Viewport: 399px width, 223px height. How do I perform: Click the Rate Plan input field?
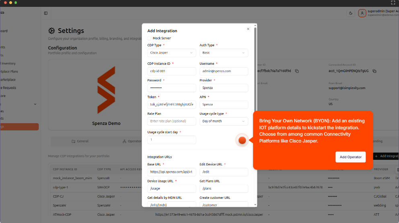171,121
